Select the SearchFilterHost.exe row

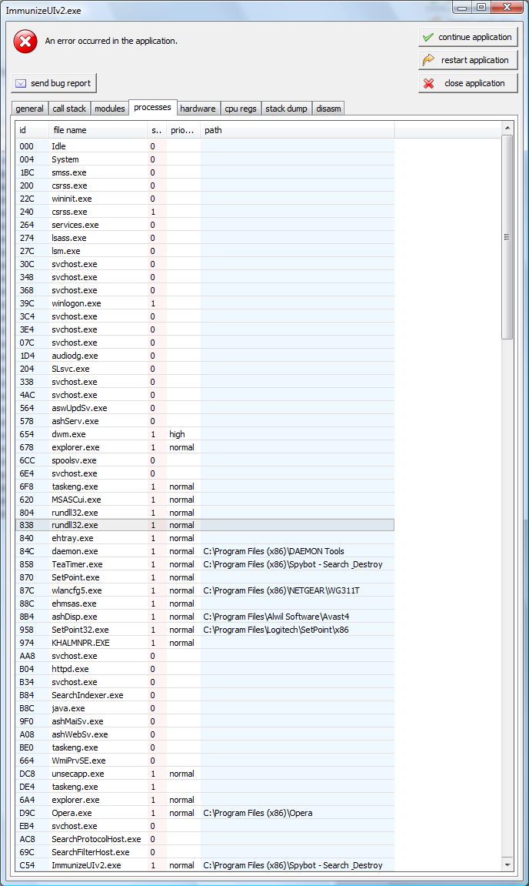205,852
